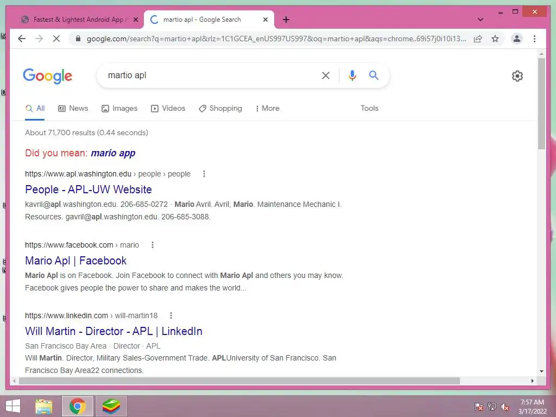
Task: Click the scroll down arrow
Action: [541, 371]
